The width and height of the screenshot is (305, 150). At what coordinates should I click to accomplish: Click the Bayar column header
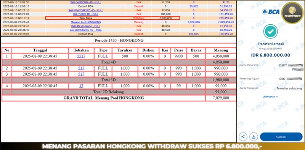[196, 50]
